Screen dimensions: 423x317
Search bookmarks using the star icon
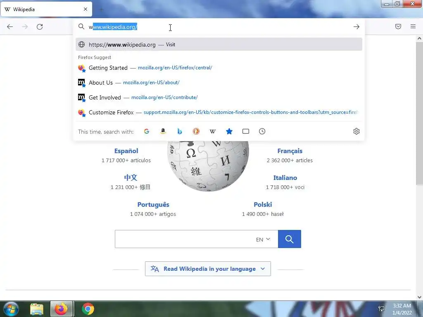coord(229,131)
